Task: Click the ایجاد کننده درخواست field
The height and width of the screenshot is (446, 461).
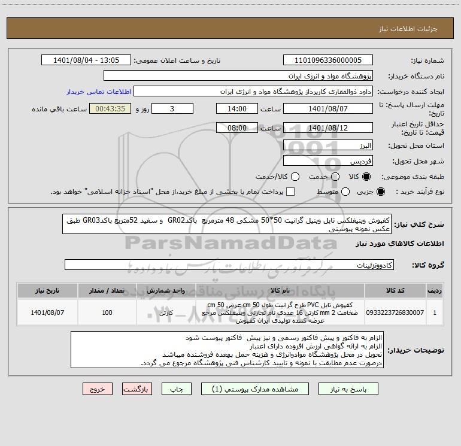Action: [253, 91]
